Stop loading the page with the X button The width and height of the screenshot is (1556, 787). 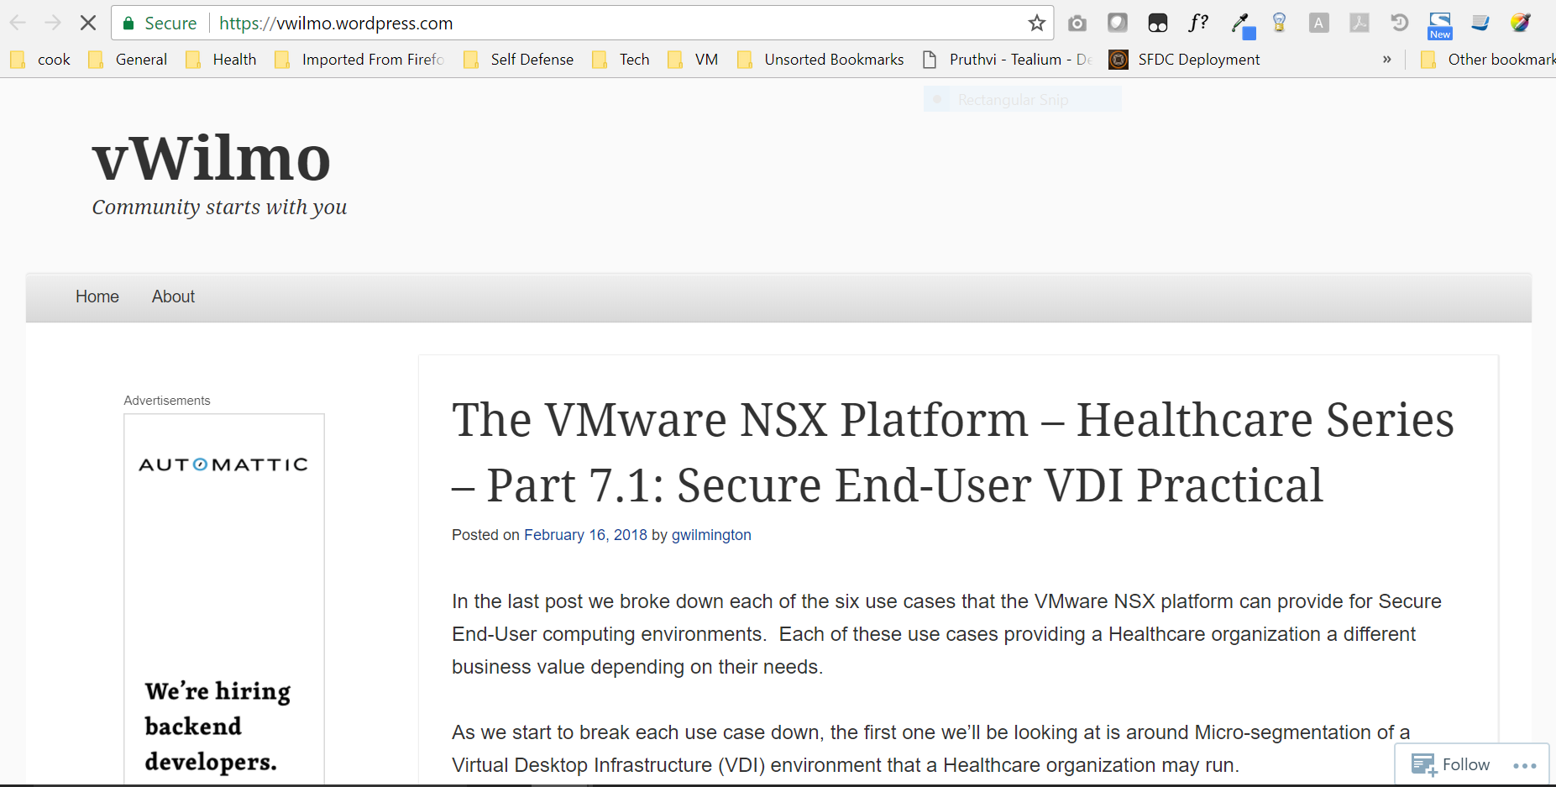[88, 23]
